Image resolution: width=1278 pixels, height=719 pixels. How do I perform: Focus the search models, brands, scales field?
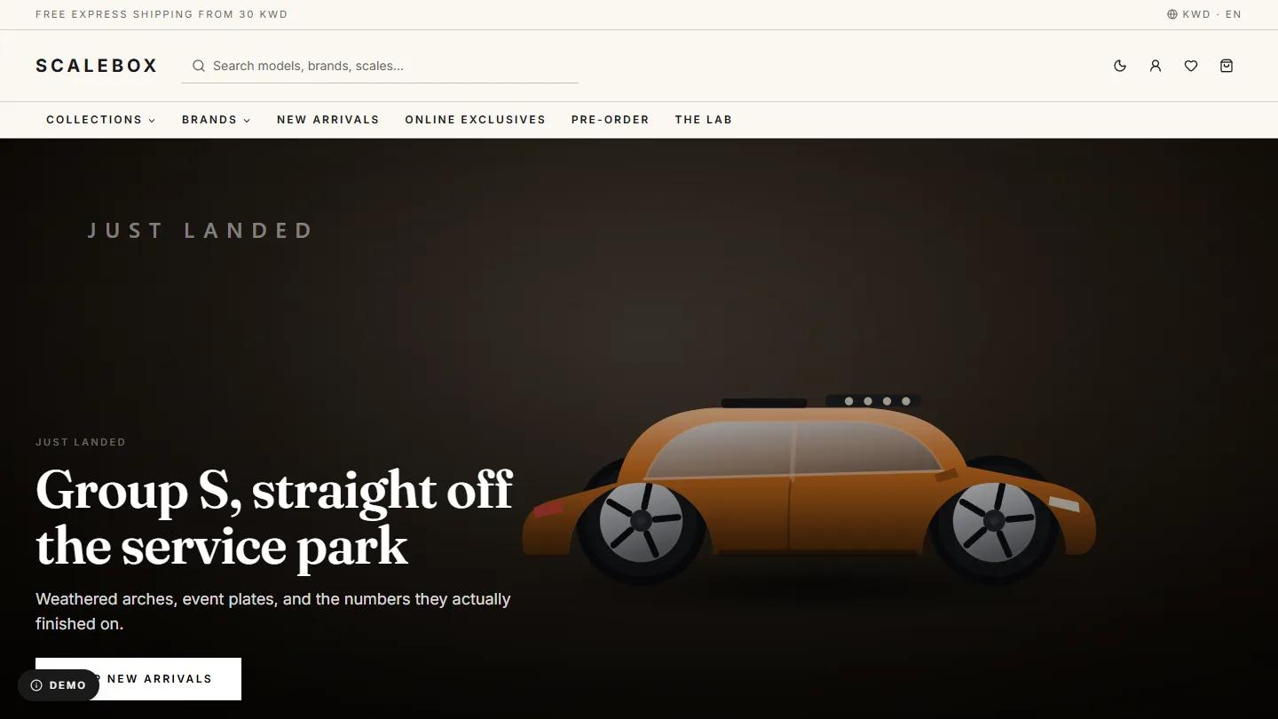coord(380,66)
